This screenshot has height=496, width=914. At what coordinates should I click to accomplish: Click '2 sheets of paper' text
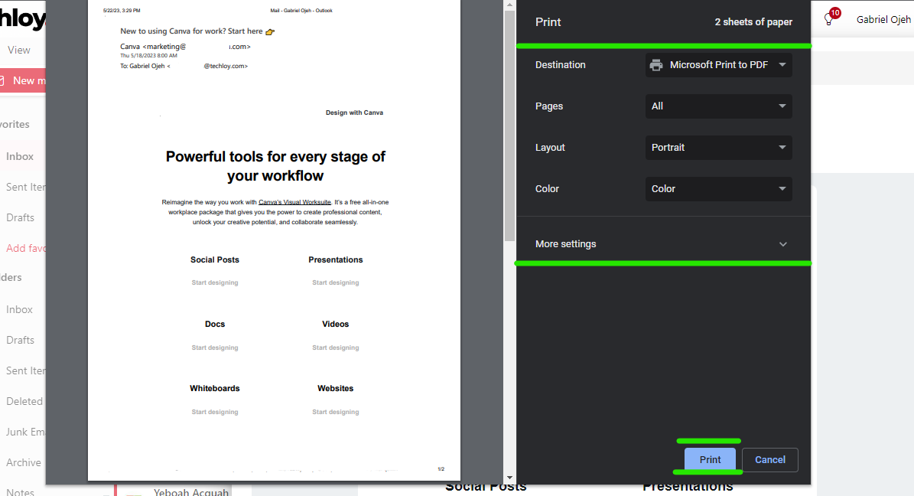(753, 22)
